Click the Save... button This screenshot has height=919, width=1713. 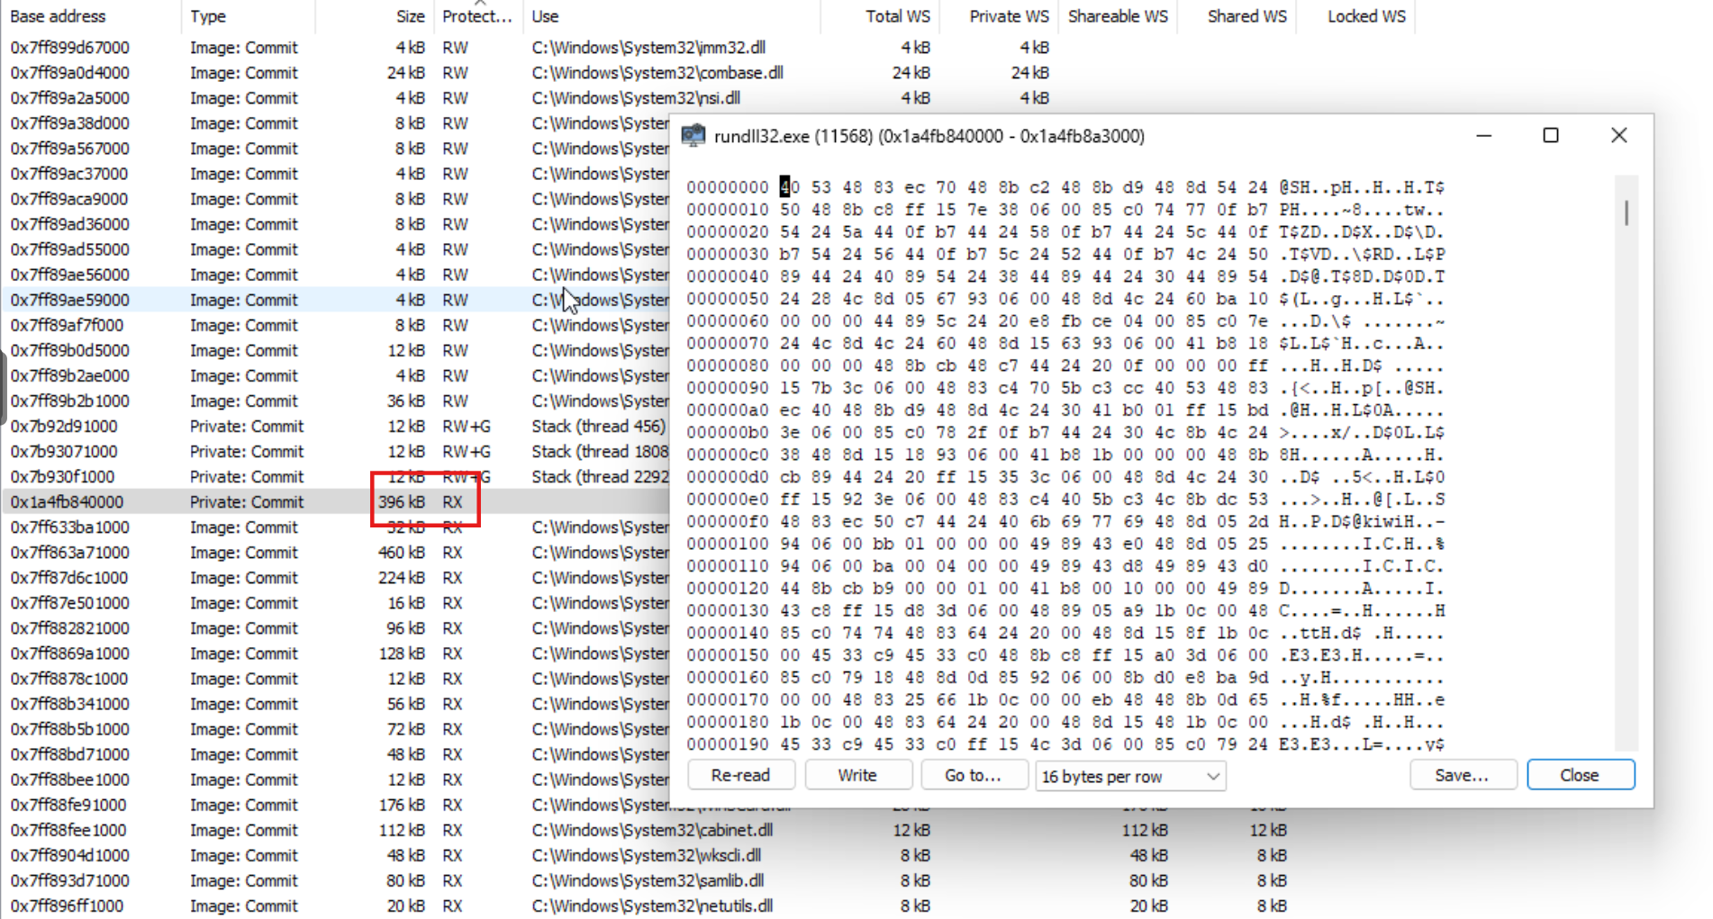click(x=1461, y=775)
